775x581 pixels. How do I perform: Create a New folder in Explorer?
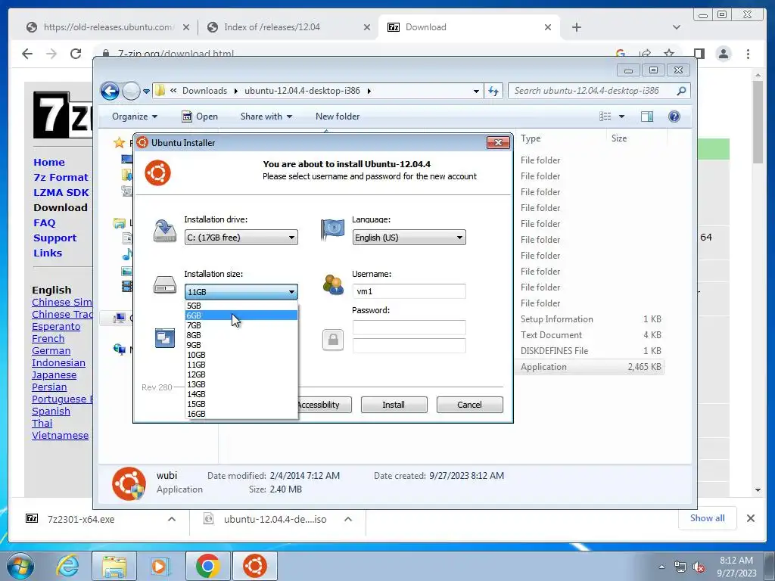338,117
